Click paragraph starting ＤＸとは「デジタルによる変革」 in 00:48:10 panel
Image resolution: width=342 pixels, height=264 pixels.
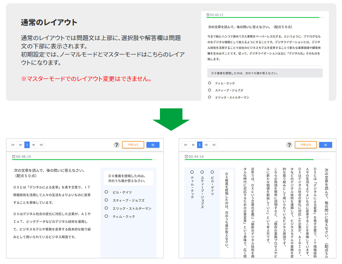(x=52, y=195)
